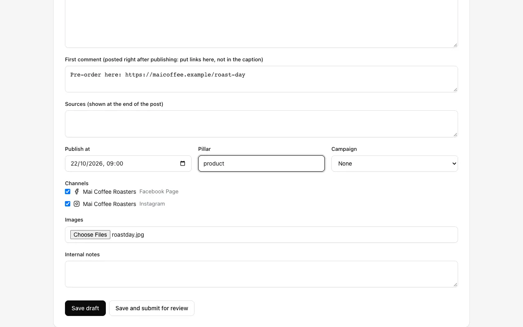Click the Internal notes resize handle
Image resolution: width=523 pixels, height=327 pixels.
[x=455, y=284]
